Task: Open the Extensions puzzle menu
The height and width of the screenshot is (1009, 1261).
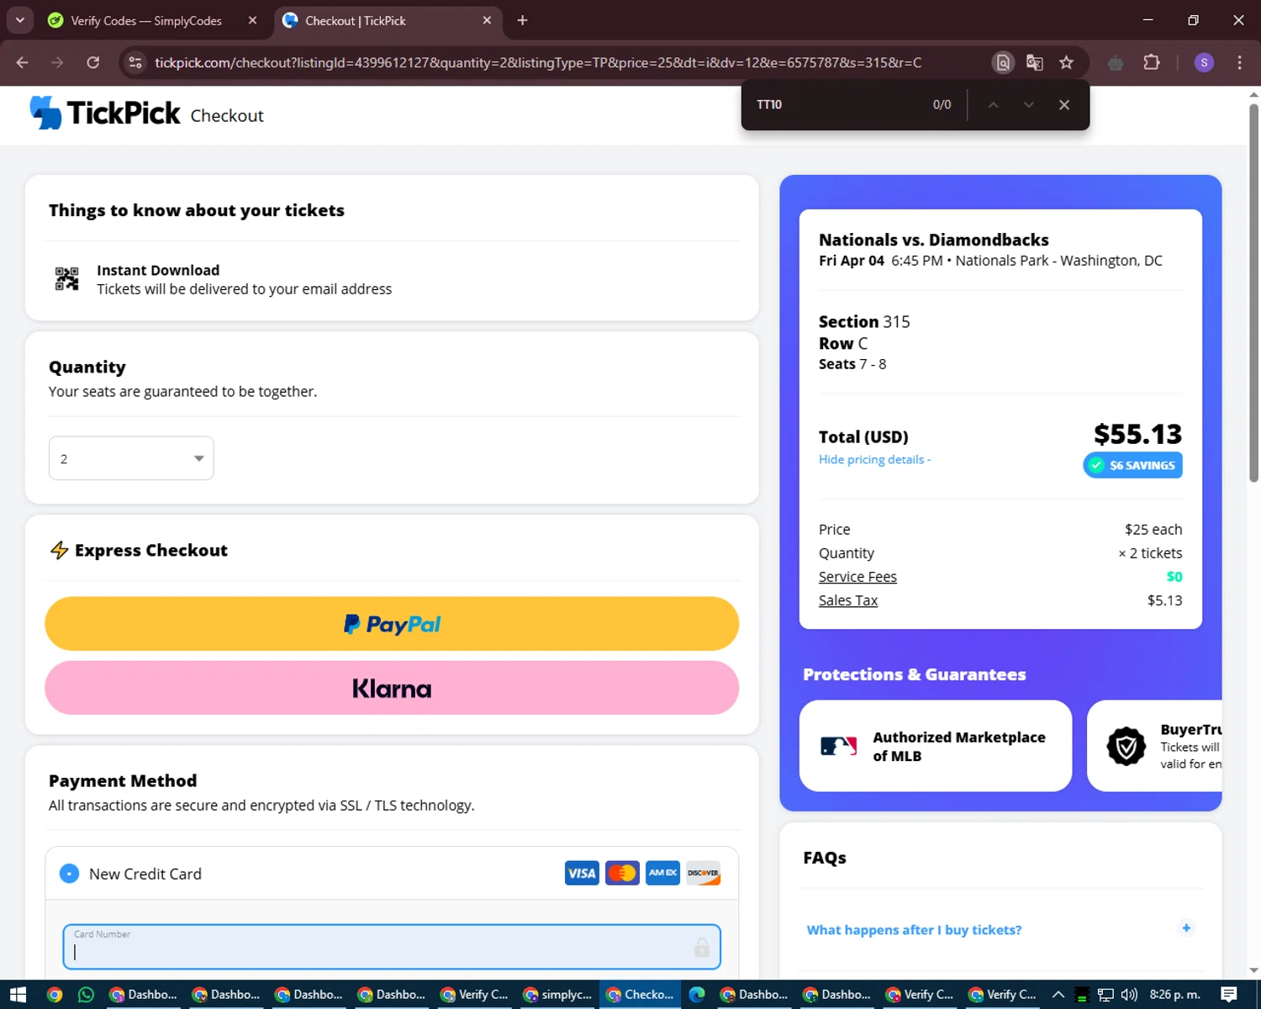Action: [x=1152, y=62]
